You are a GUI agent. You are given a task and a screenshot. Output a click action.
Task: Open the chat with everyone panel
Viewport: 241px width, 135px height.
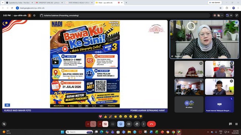click(230, 124)
